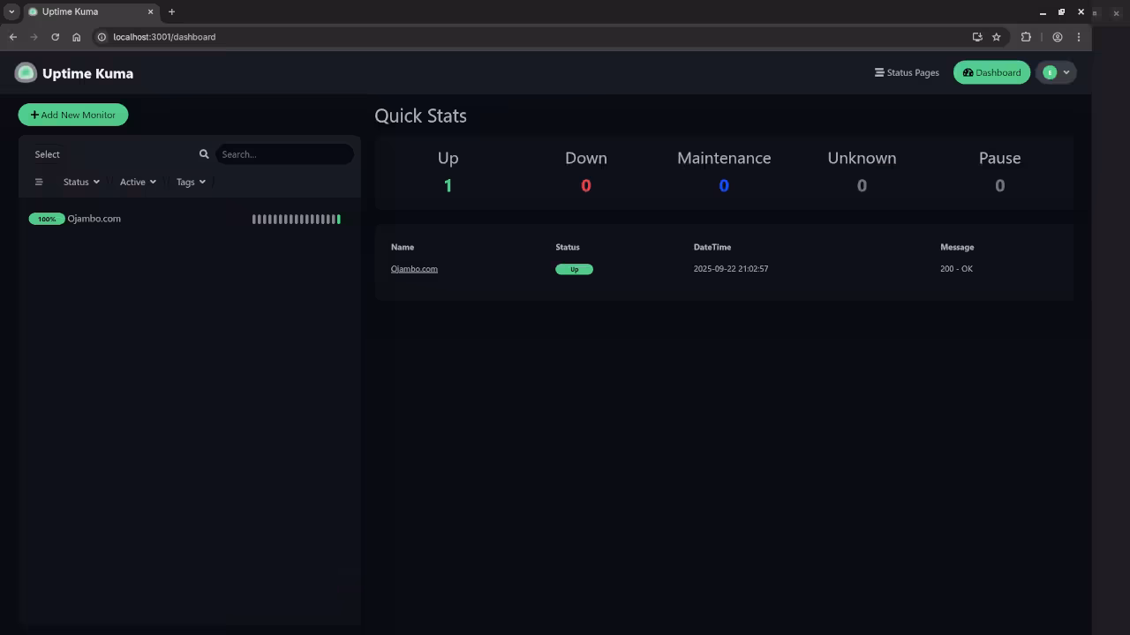
Task: Click the Ojambo.com heartbeat bar
Action: (x=296, y=219)
